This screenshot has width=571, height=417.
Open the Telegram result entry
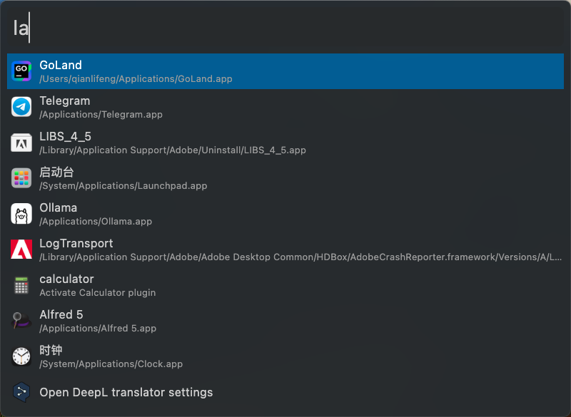(x=285, y=107)
